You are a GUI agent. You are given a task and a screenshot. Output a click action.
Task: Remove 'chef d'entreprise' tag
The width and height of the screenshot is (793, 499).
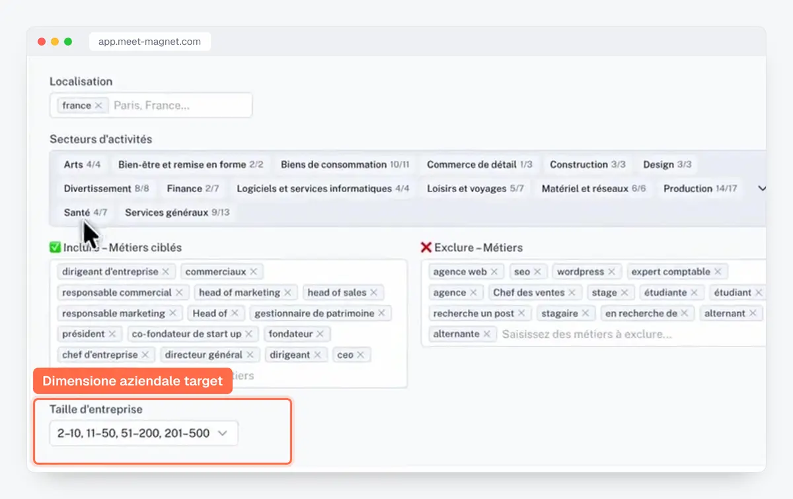click(145, 354)
